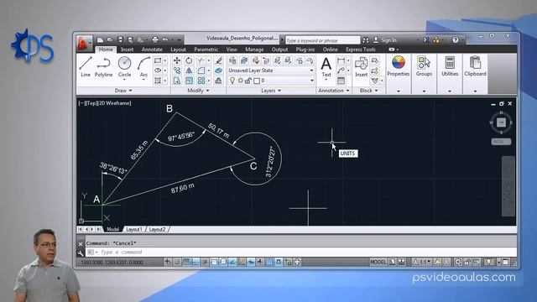Click the Table tool in Annotation panel
Image resolution: width=537 pixels, height=302 pixels.
coord(341,81)
